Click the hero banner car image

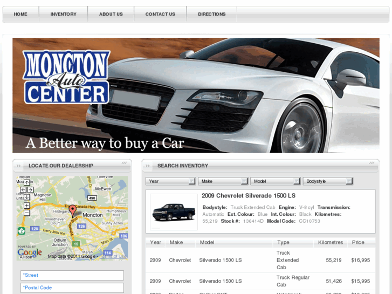(196, 95)
